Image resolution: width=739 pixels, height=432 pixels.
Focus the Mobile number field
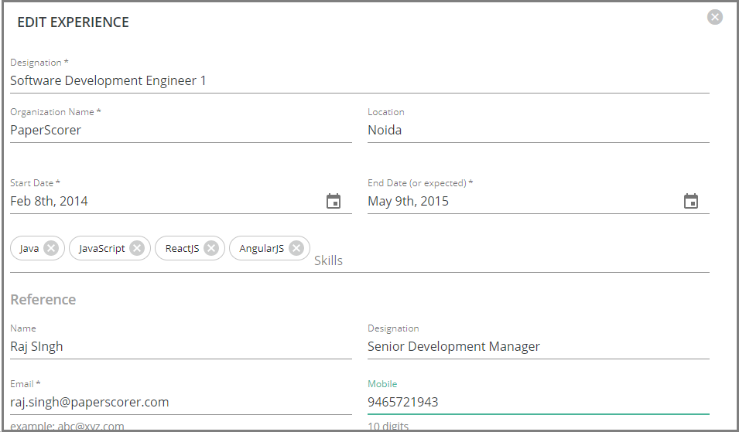pyautogui.click(x=538, y=403)
